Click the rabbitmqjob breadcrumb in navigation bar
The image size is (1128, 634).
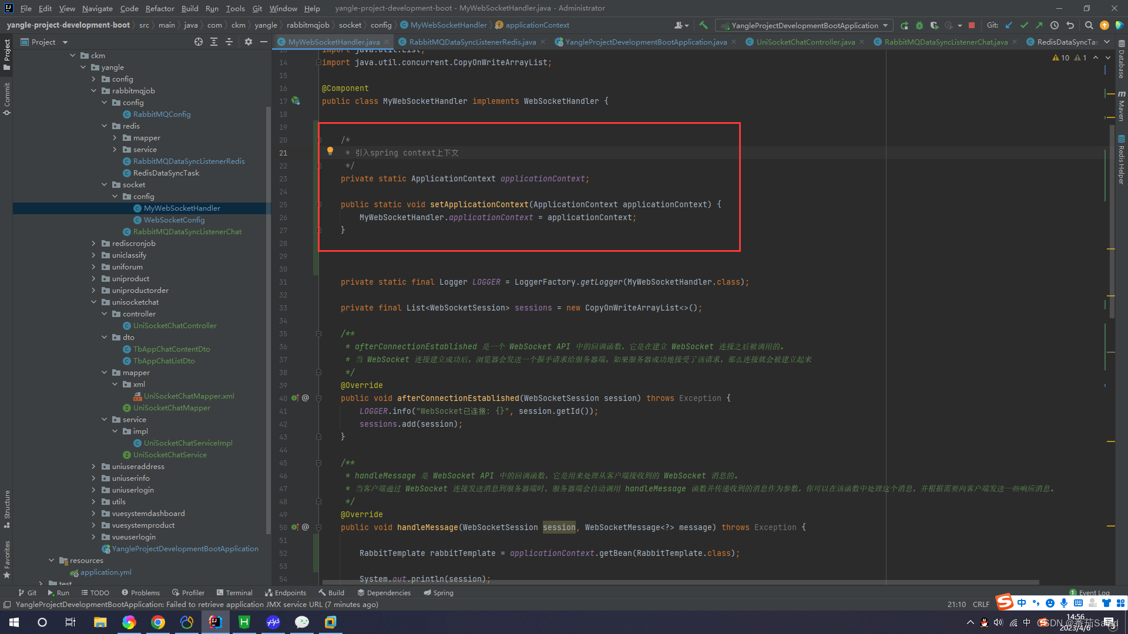(x=308, y=25)
